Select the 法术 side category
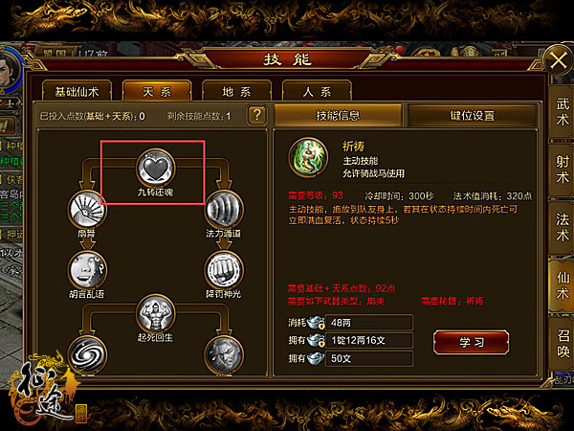The height and width of the screenshot is (431, 574). 562,227
